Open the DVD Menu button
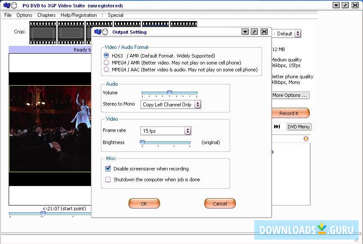363x244 pixels. (299, 127)
